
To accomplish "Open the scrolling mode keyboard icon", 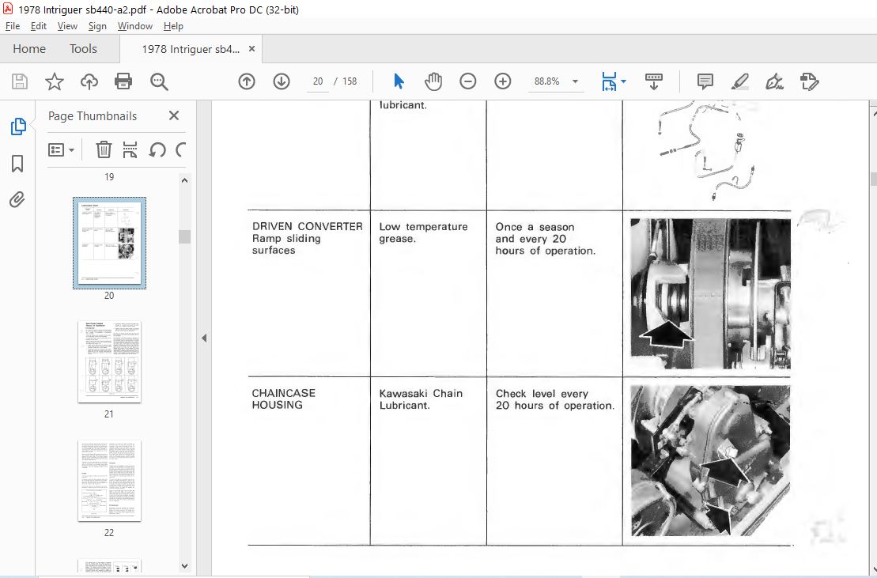I will [x=653, y=81].
